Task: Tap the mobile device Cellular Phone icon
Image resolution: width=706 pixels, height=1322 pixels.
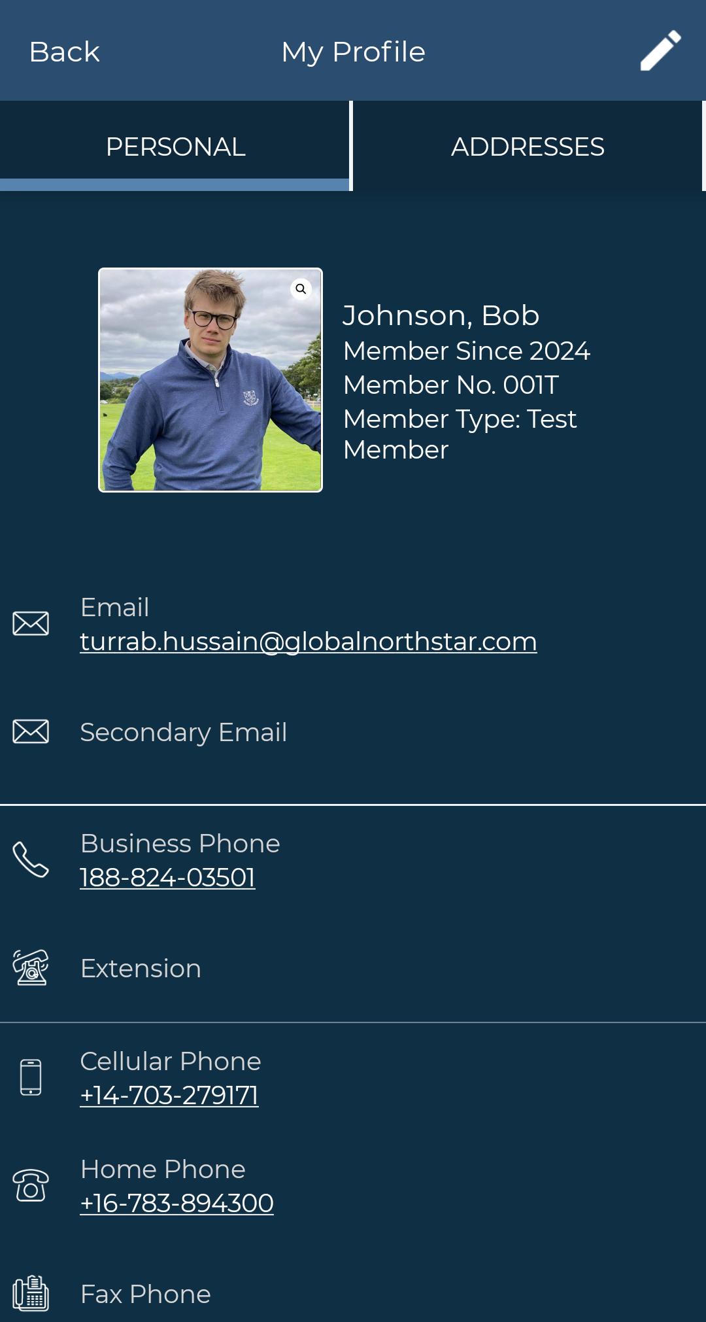Action: click(x=31, y=1077)
